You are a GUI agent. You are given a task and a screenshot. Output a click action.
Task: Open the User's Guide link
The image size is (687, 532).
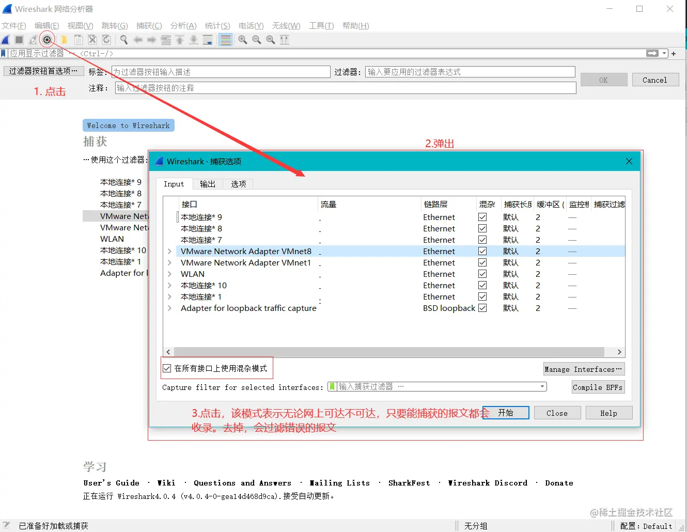[111, 483]
